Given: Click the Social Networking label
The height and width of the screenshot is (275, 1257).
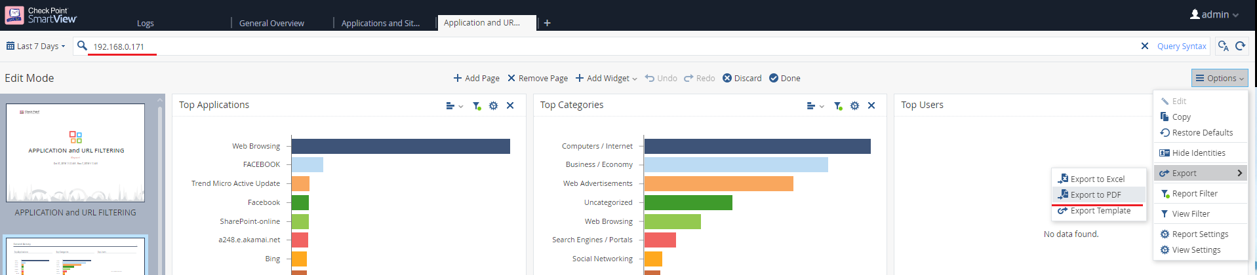Looking at the screenshot, I should (603, 259).
